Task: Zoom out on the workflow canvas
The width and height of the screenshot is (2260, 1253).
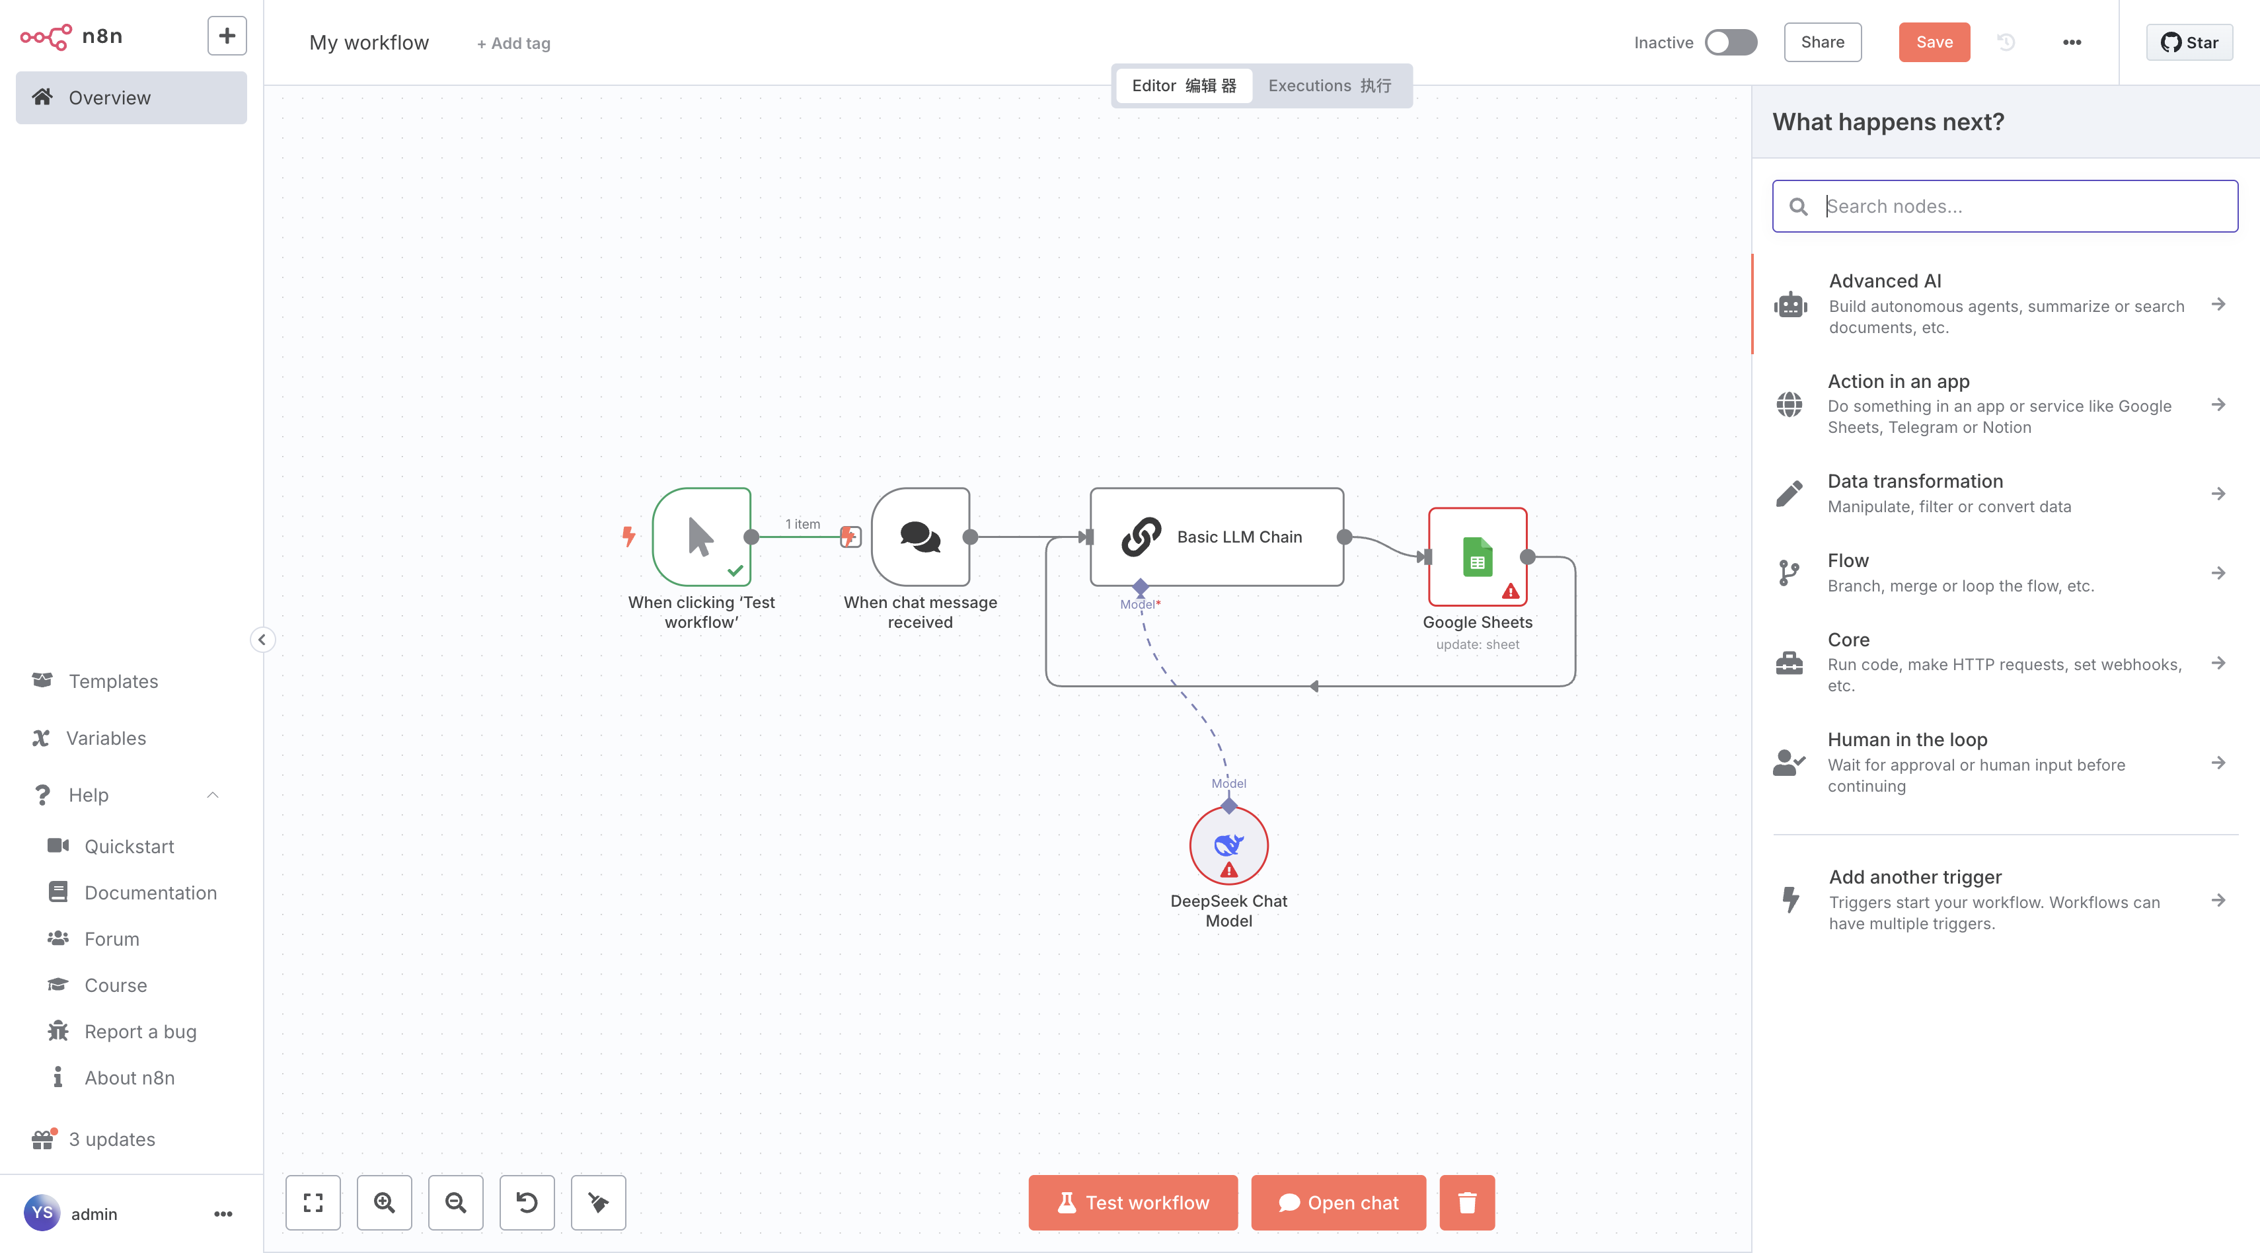Action: (455, 1202)
